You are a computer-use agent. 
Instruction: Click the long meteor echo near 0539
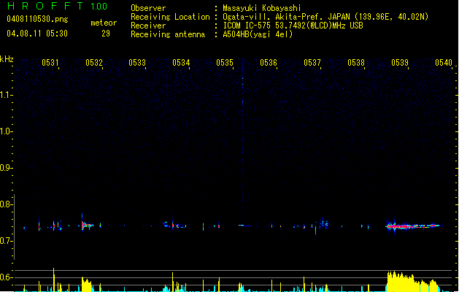coord(413,226)
